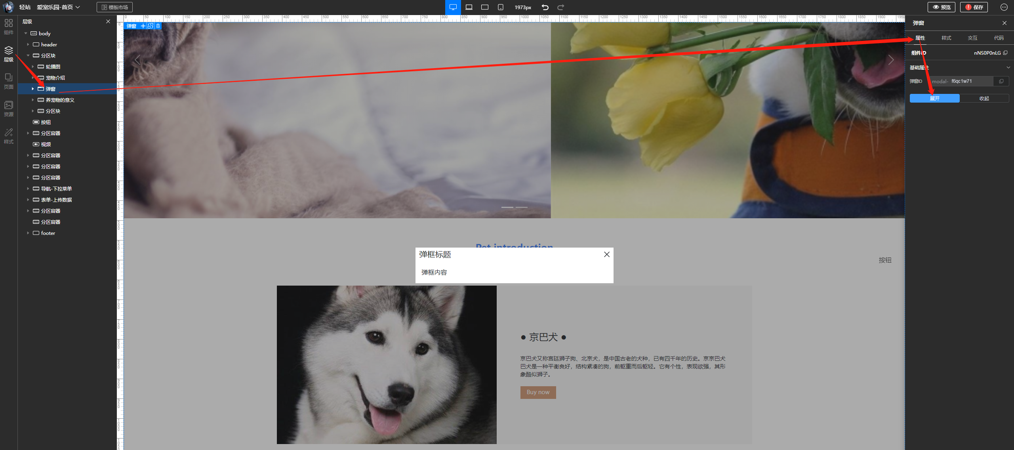Close the 弹框标题 popup dialog
The height and width of the screenshot is (450, 1014).
click(607, 254)
